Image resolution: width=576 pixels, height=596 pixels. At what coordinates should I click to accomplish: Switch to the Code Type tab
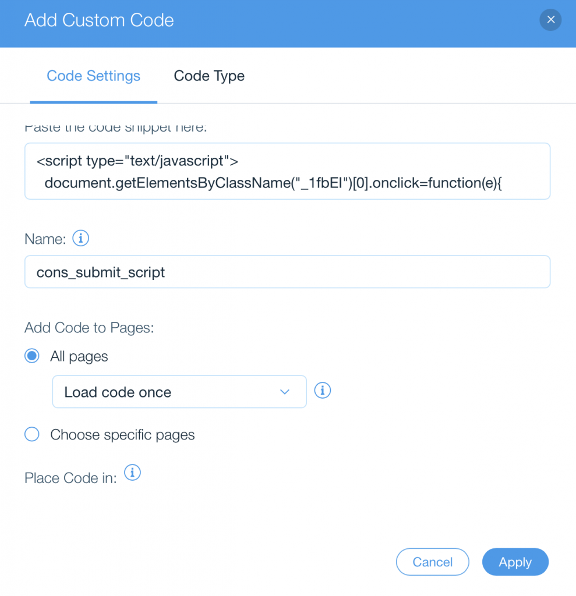click(209, 76)
